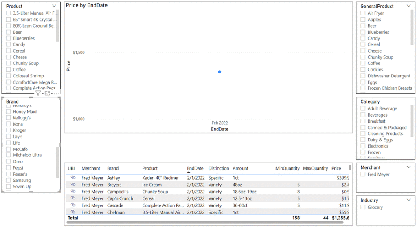Check Frozen Chicken Breasts in GeneralProduct slicer
417x227 pixels.
point(363,88)
